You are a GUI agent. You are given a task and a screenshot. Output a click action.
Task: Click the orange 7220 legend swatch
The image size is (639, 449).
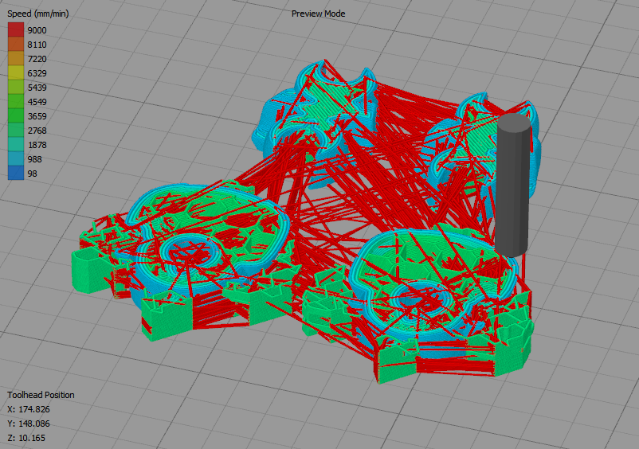click(16, 59)
